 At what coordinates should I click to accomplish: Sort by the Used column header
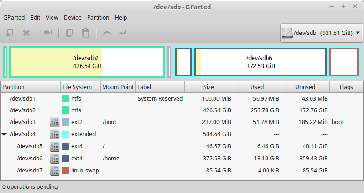click(x=257, y=87)
